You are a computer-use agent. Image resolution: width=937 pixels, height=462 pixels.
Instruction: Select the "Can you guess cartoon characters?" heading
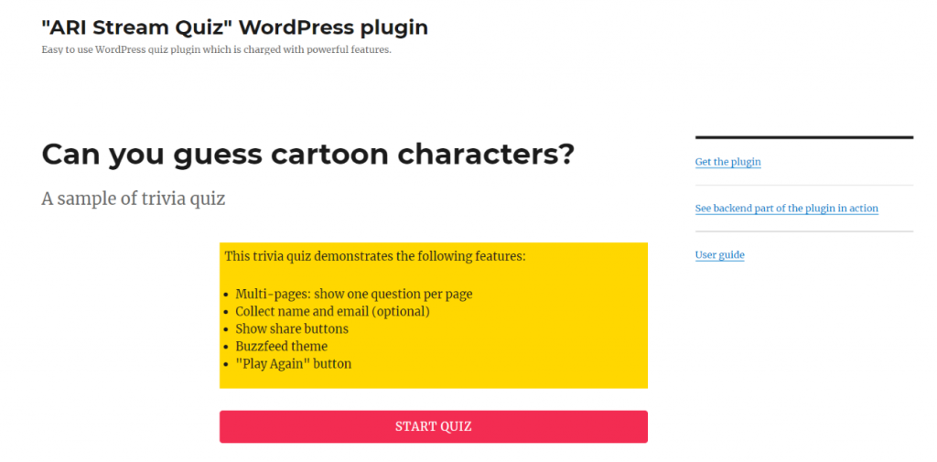(307, 155)
